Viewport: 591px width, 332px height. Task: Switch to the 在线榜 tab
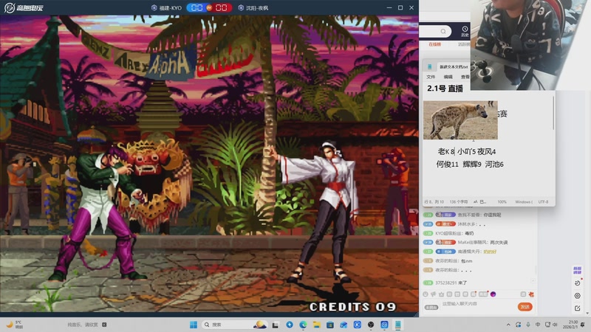pyautogui.click(x=434, y=44)
